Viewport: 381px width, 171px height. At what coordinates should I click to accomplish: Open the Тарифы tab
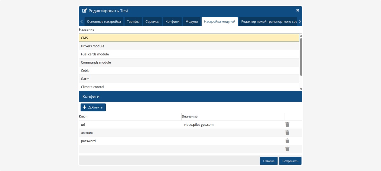point(133,22)
